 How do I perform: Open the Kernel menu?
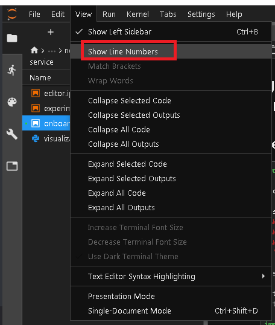[x=137, y=14]
